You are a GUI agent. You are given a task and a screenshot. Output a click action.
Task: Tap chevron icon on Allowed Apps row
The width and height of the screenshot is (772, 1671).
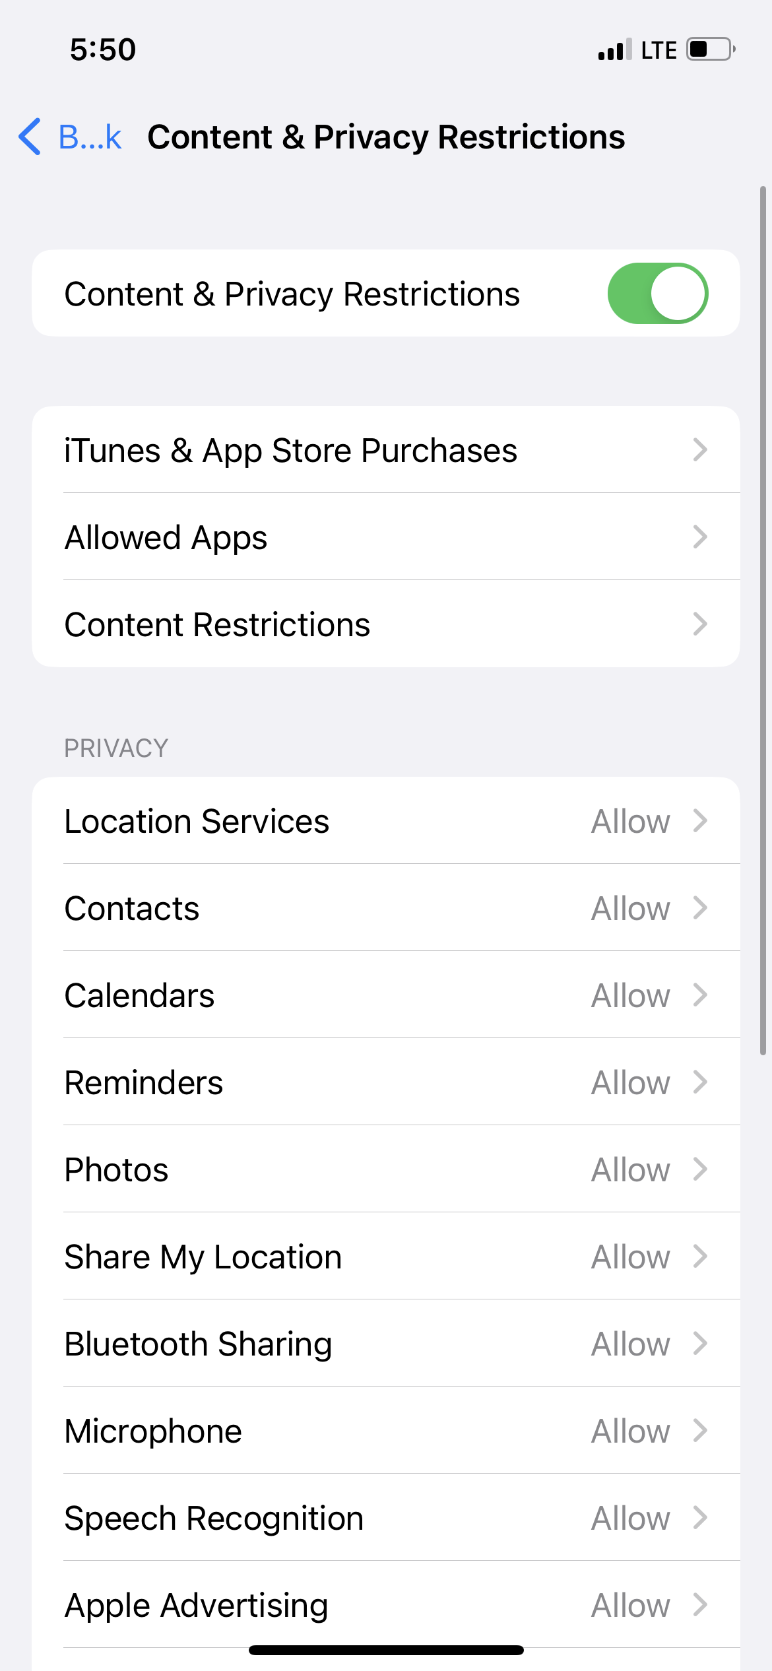(x=700, y=537)
